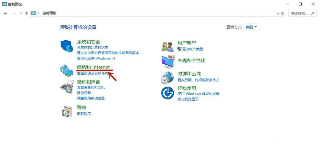Click the Clock and Region globe icon
Image resolution: width=320 pixels, height=144 pixels.
(x=167, y=78)
